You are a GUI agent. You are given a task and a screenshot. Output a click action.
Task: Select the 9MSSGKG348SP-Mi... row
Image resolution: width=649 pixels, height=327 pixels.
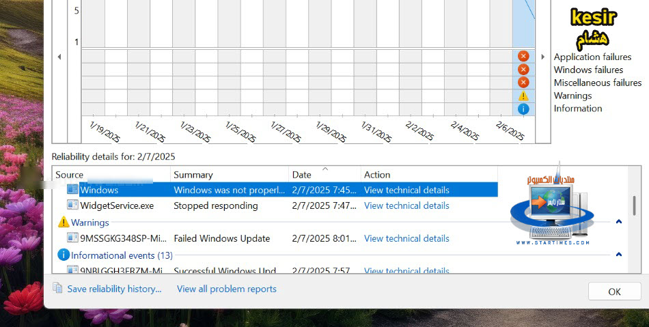point(282,238)
